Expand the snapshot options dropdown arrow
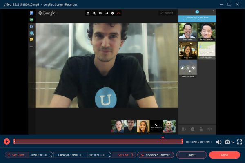Viewport: 245px width, 163px height. click(232, 142)
